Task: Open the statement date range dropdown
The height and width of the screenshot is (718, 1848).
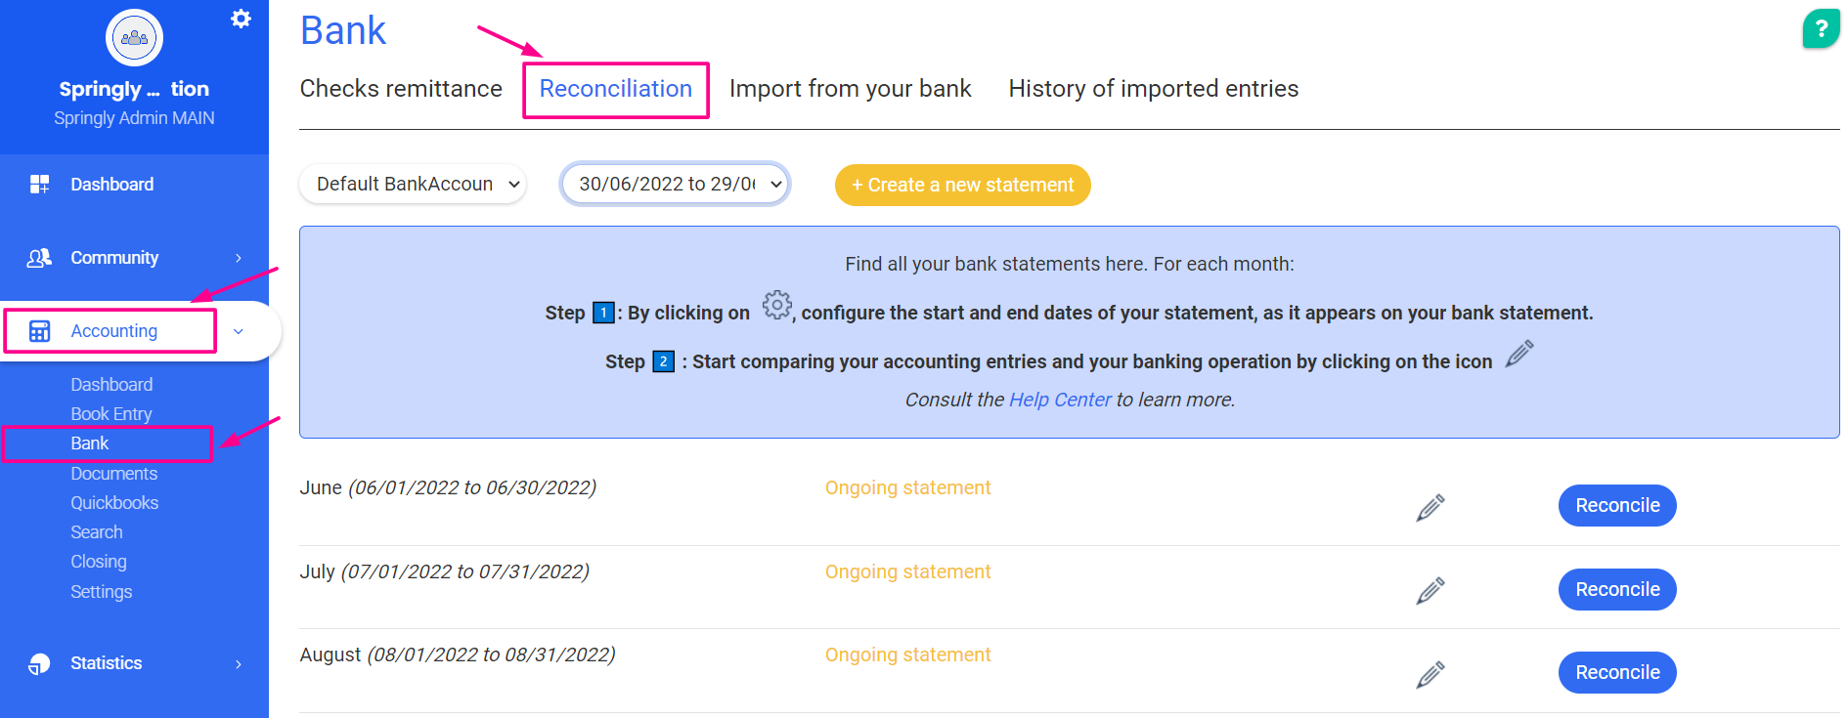Action: (675, 184)
